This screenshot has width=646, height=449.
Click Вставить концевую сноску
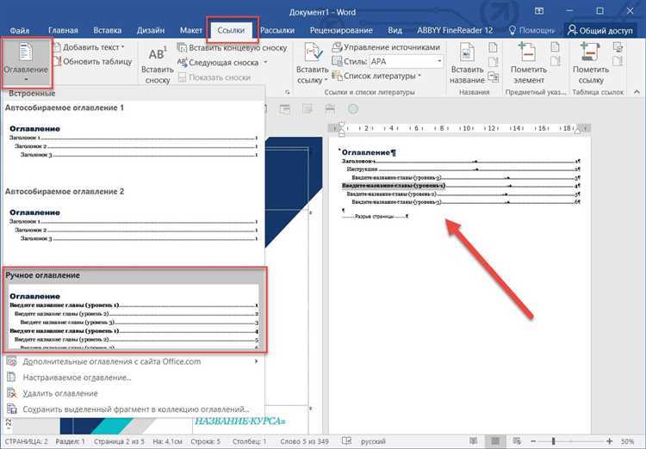[x=232, y=48]
